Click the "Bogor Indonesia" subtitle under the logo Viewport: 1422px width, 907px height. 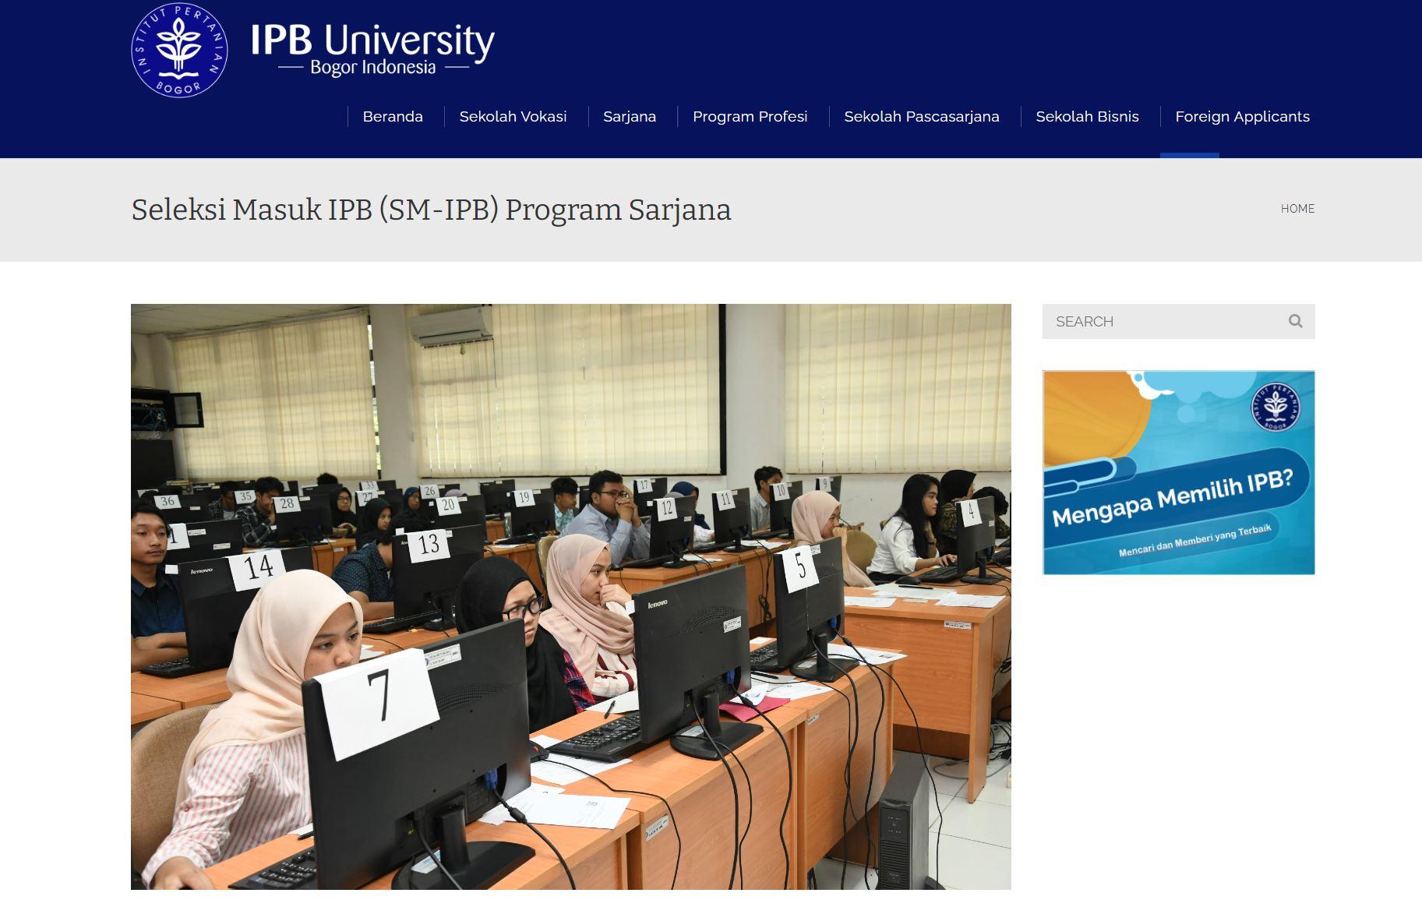pyautogui.click(x=372, y=68)
